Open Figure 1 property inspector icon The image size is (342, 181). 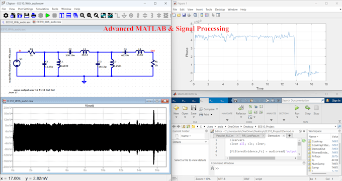(x=218, y=15)
